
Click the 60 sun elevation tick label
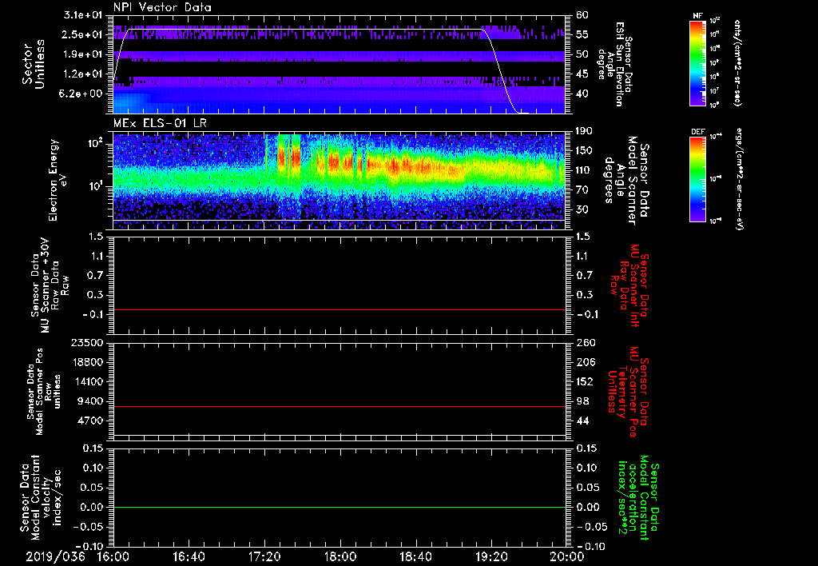tap(582, 14)
